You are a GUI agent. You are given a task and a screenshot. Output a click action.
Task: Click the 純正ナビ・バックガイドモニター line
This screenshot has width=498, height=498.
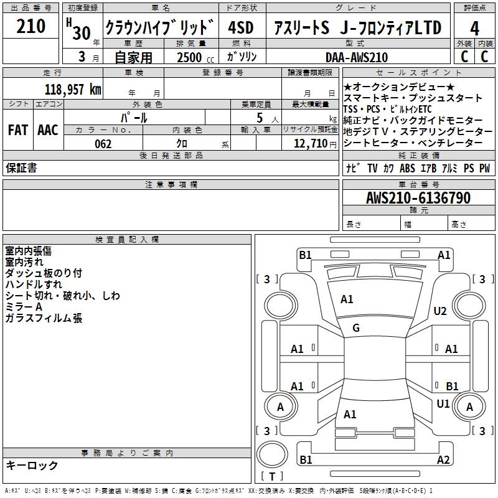[x=413, y=120]
